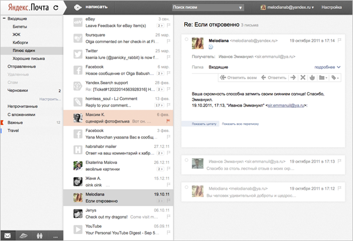Click the eBay sender avatar icon

tap(78, 22)
